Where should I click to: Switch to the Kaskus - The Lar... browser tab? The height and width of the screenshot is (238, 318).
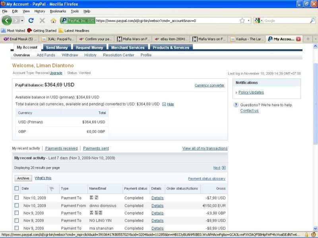coord(247,39)
